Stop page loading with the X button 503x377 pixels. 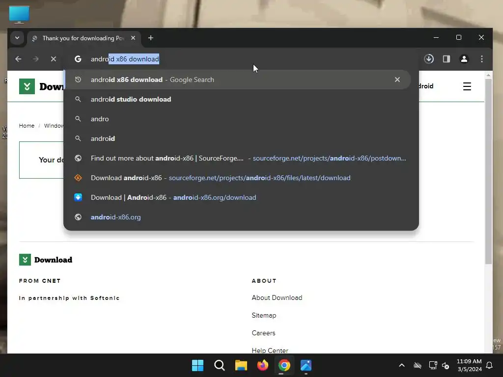[x=54, y=59]
